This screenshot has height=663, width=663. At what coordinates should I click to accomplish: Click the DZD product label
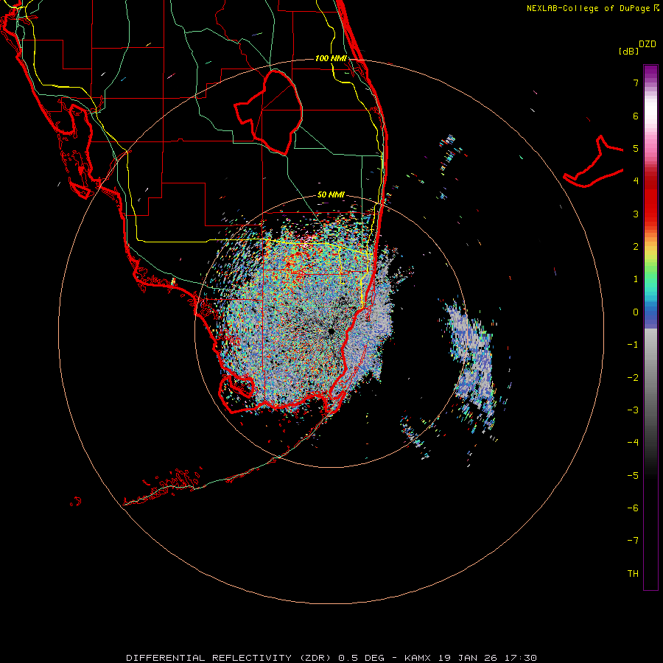pos(648,44)
